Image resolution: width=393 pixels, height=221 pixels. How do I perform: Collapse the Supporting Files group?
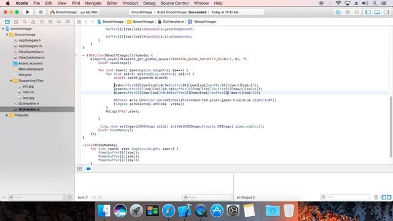tap(11, 80)
